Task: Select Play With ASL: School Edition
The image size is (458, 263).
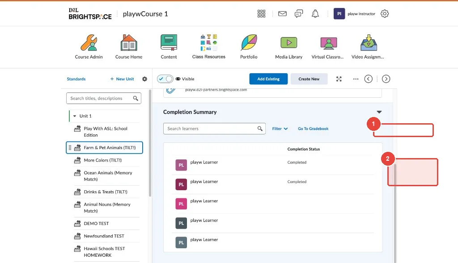Action: point(106,132)
